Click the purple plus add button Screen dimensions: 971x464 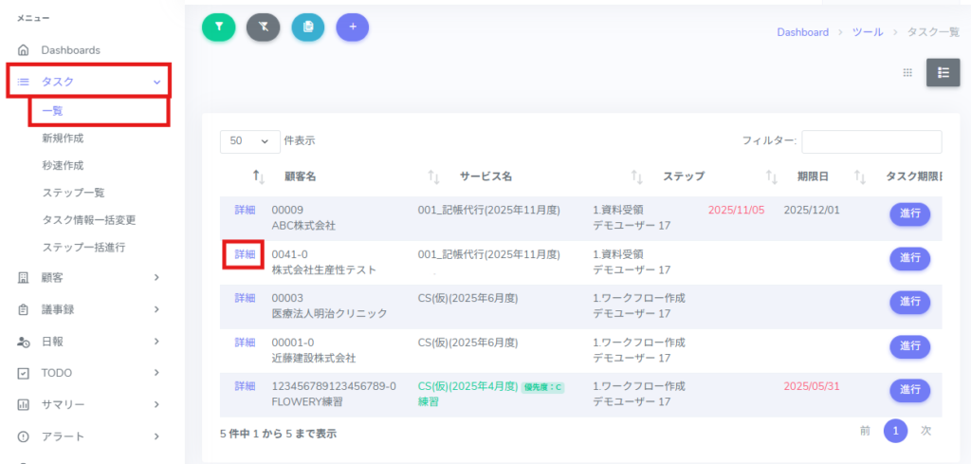pyautogui.click(x=353, y=28)
